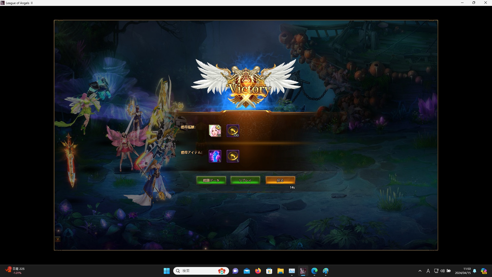Open Firefox from the taskbar

[258, 271]
